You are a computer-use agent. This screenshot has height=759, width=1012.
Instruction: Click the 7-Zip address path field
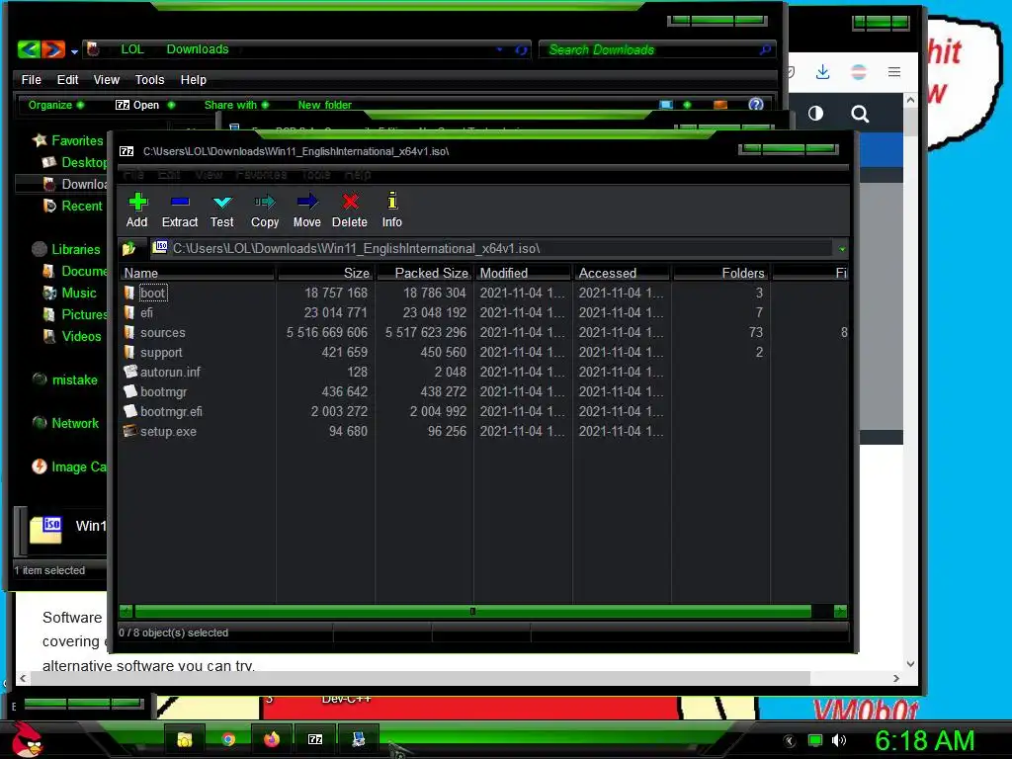493,248
